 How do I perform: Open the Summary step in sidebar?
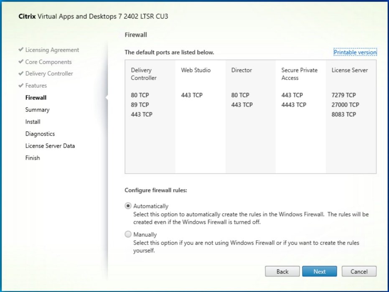tap(37, 109)
